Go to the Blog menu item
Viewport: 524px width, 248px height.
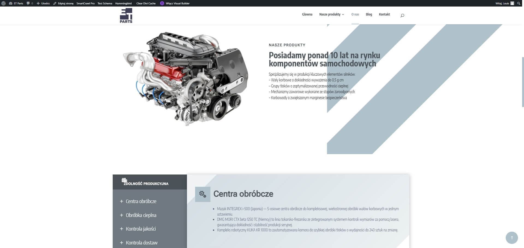[369, 14]
